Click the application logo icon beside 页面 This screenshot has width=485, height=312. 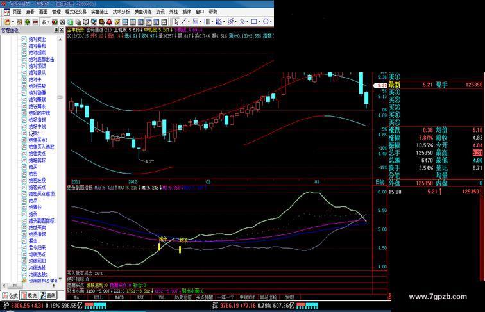tap(6, 12)
